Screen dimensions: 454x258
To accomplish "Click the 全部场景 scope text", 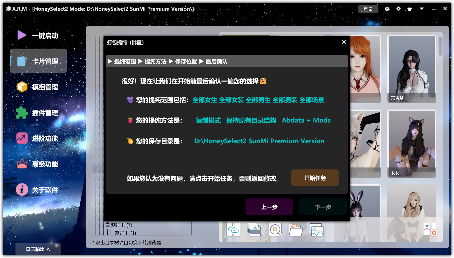I will tap(312, 100).
